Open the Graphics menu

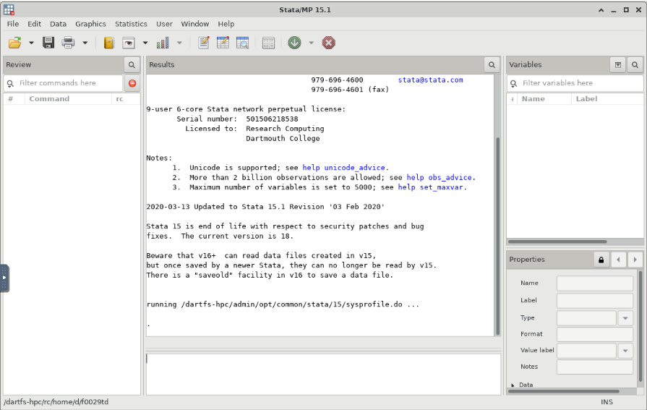click(90, 24)
